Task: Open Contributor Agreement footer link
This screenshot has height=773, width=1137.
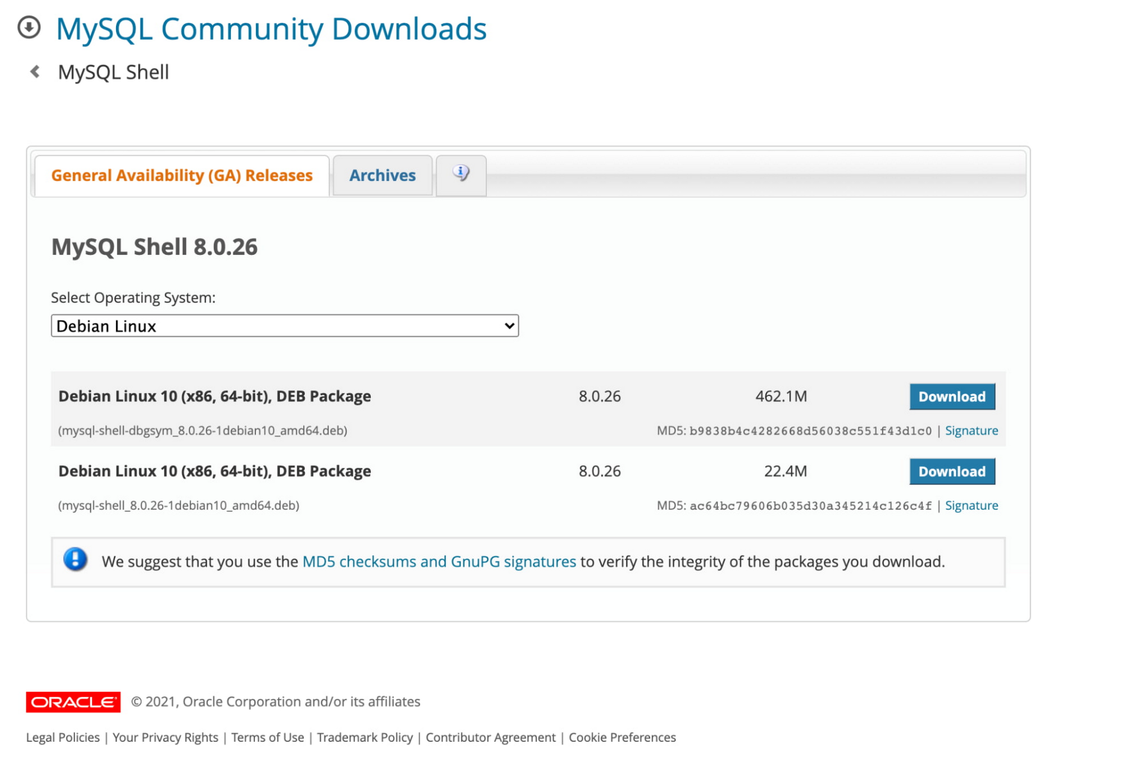Action: point(491,737)
